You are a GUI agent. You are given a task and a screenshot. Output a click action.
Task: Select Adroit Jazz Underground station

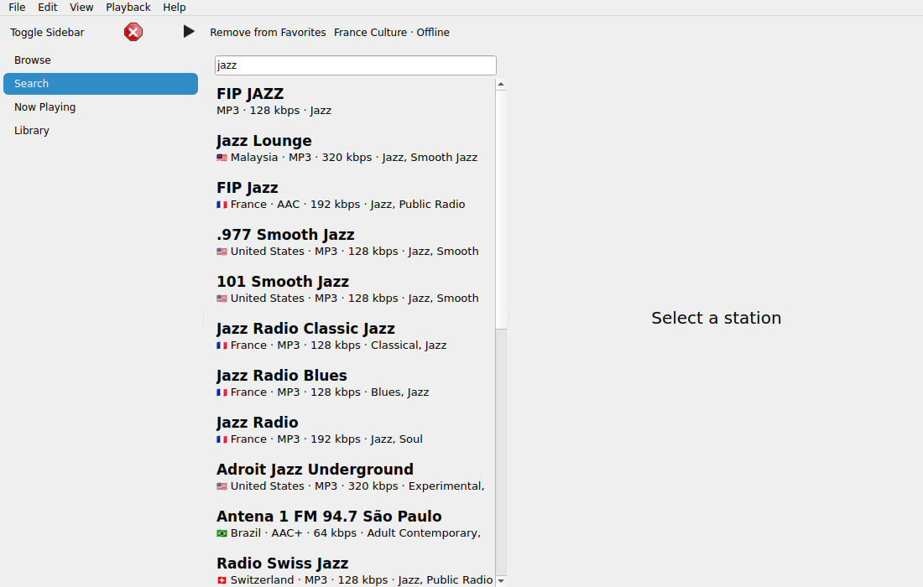355,478
